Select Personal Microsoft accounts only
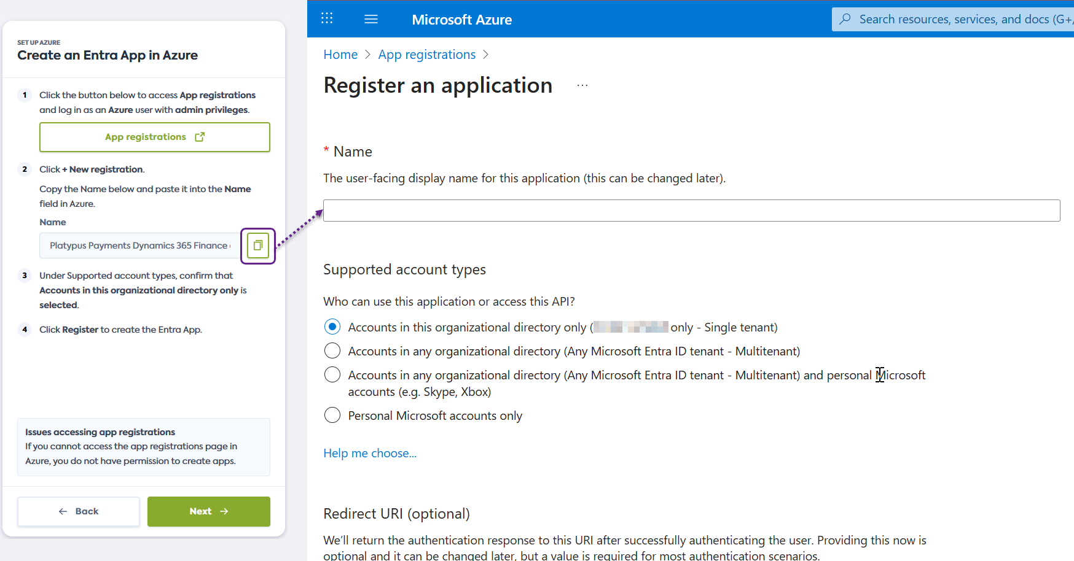The width and height of the screenshot is (1074, 561). point(332,416)
